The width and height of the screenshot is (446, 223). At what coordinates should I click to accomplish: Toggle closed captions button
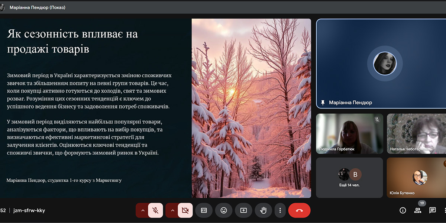tap(204, 210)
